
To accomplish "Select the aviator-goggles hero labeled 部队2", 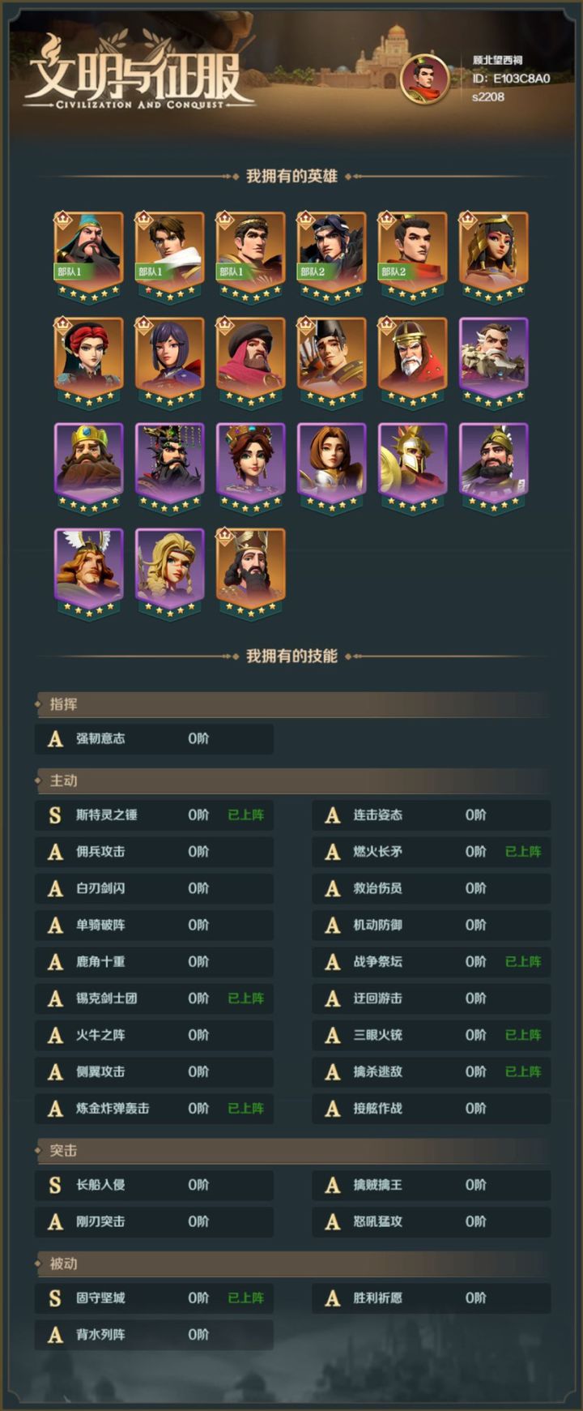I will pos(332,256).
